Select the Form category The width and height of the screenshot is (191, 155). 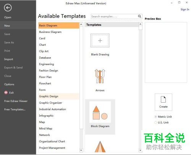59,90
